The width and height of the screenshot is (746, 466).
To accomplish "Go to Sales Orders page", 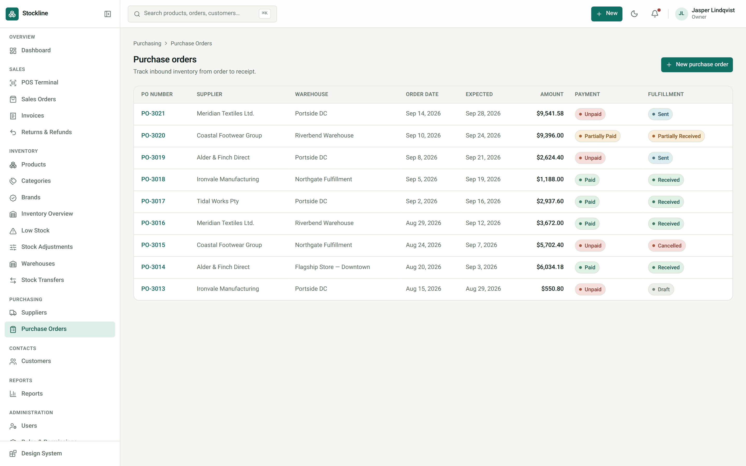I will [x=60, y=99].
